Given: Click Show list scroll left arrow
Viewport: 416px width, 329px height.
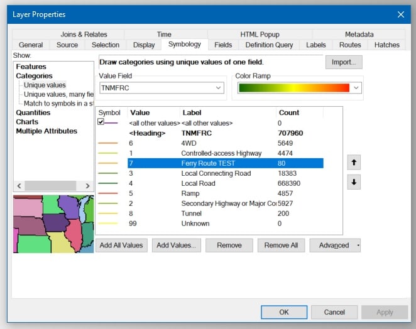Looking at the screenshot, I should [19, 186].
